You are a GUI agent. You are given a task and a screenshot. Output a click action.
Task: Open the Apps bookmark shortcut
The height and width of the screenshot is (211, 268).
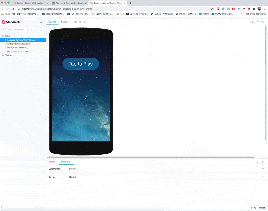(x=6, y=14)
